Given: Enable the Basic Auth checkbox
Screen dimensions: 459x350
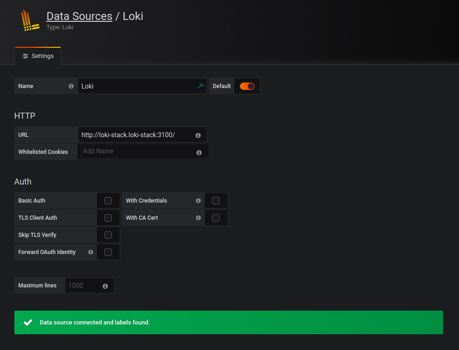Looking at the screenshot, I should 108,201.
